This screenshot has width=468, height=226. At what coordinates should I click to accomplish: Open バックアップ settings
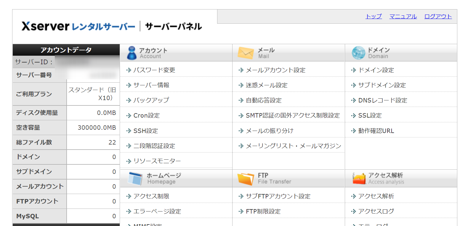(151, 100)
